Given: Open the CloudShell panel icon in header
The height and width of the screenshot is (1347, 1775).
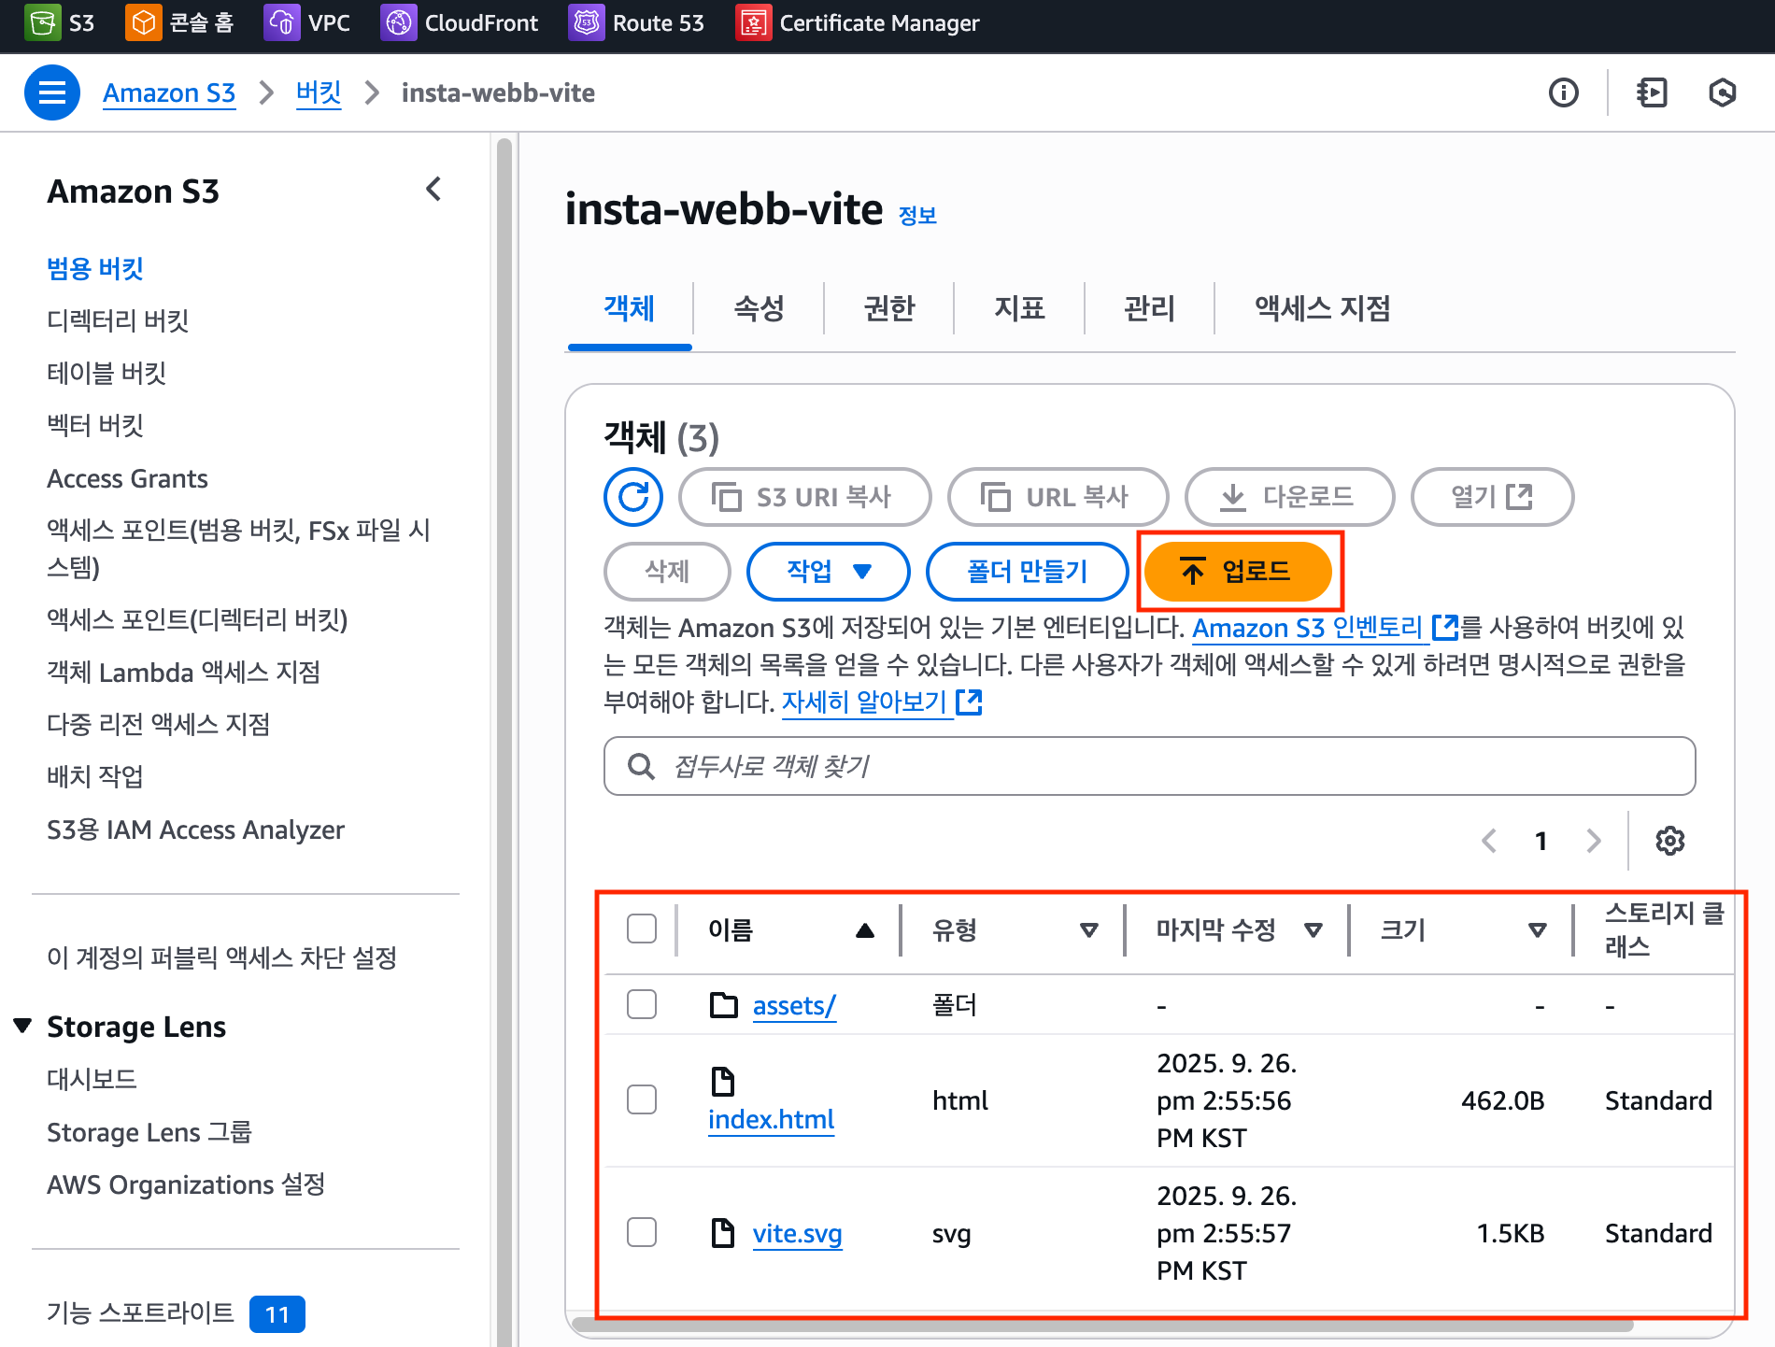Looking at the screenshot, I should point(1652,92).
